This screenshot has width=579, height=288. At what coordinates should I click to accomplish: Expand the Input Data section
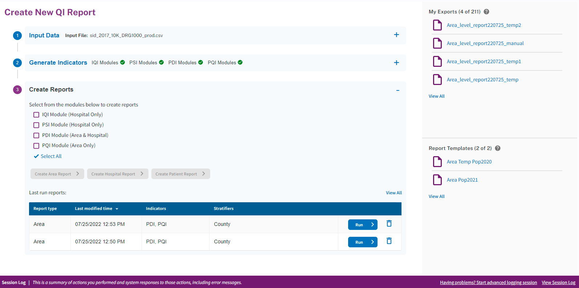pos(396,35)
